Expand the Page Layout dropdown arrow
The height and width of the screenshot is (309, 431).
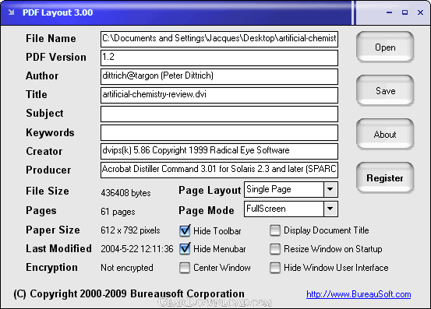click(x=330, y=189)
